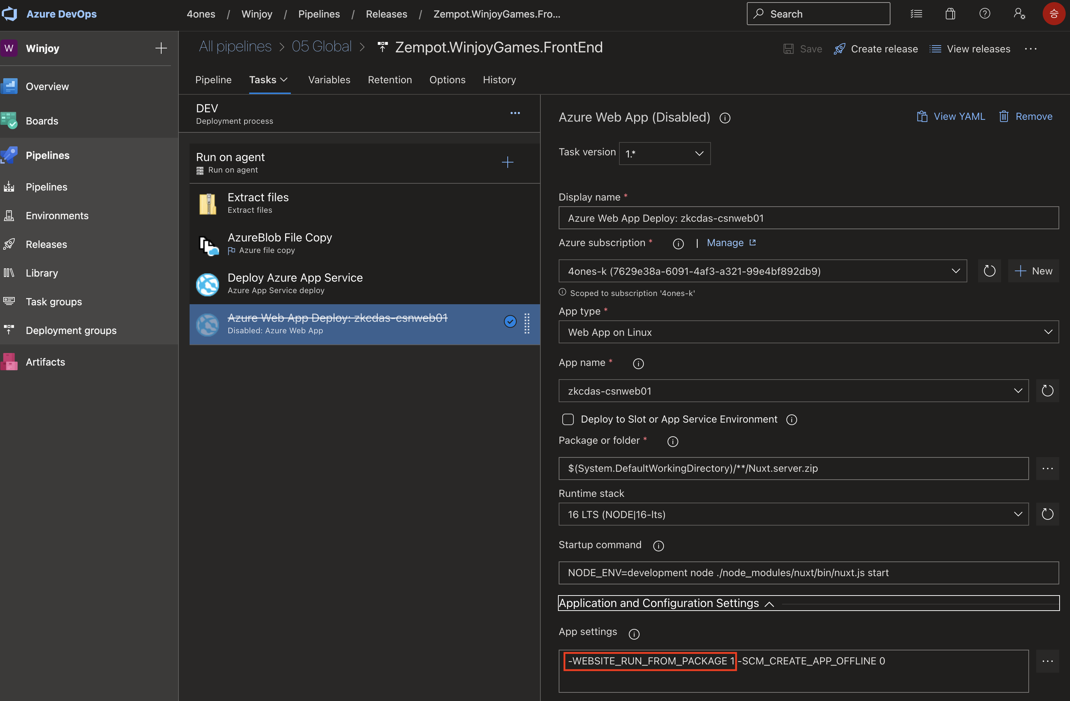The width and height of the screenshot is (1070, 701).
Task: Switch to Pipeline tab
Action: [x=213, y=80]
